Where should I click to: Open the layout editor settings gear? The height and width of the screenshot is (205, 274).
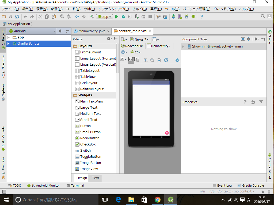(177, 60)
